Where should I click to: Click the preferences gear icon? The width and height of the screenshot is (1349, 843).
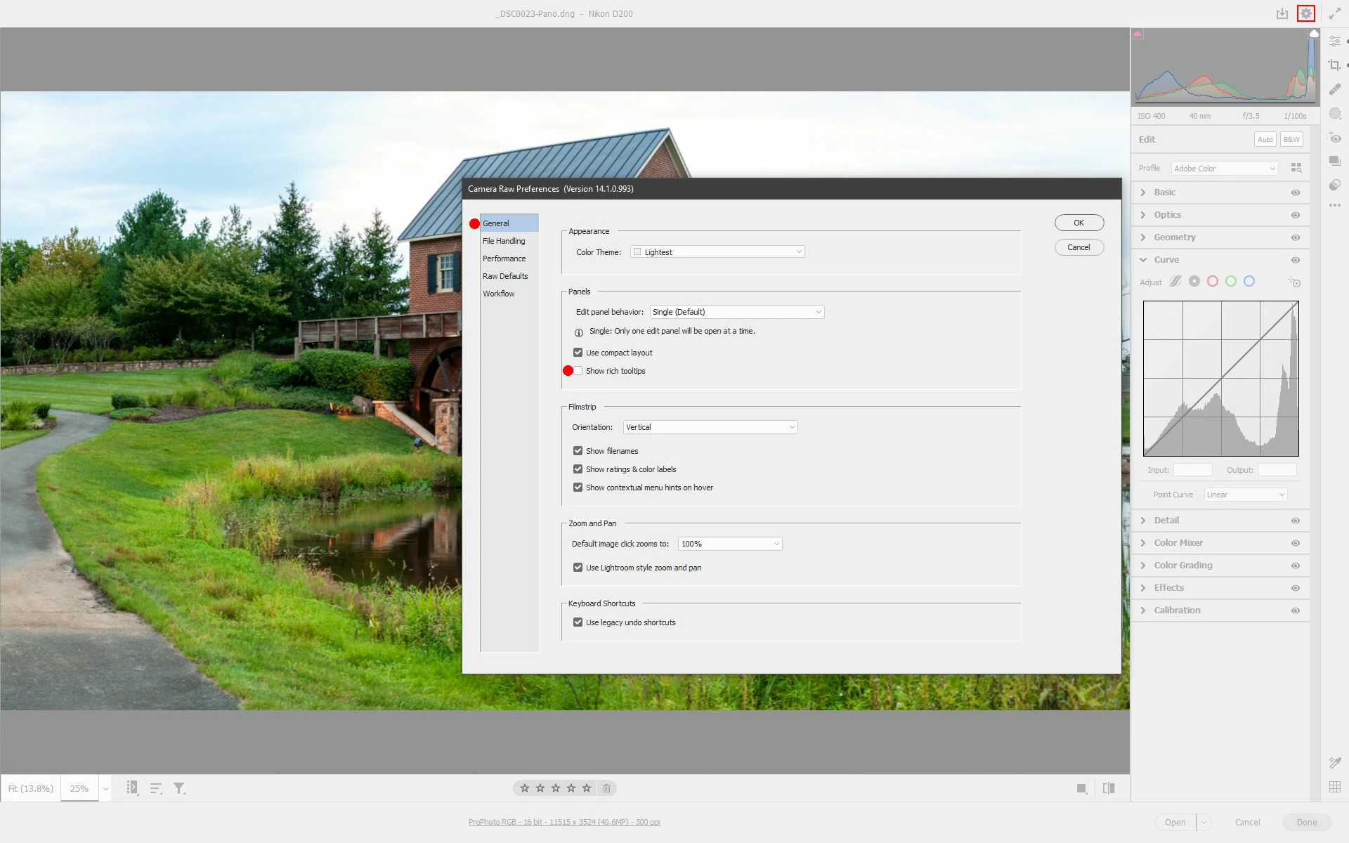click(x=1305, y=13)
